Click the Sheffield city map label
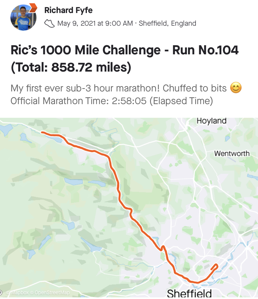Image resolution: width=258 pixels, height=299 pixels. (189, 293)
